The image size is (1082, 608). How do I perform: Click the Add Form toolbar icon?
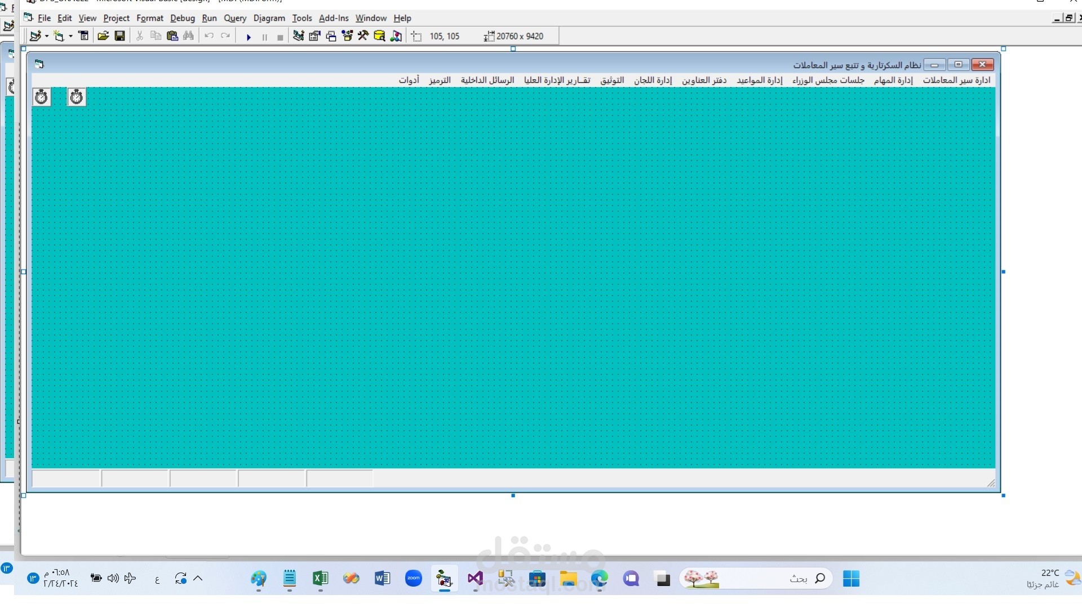click(x=59, y=36)
